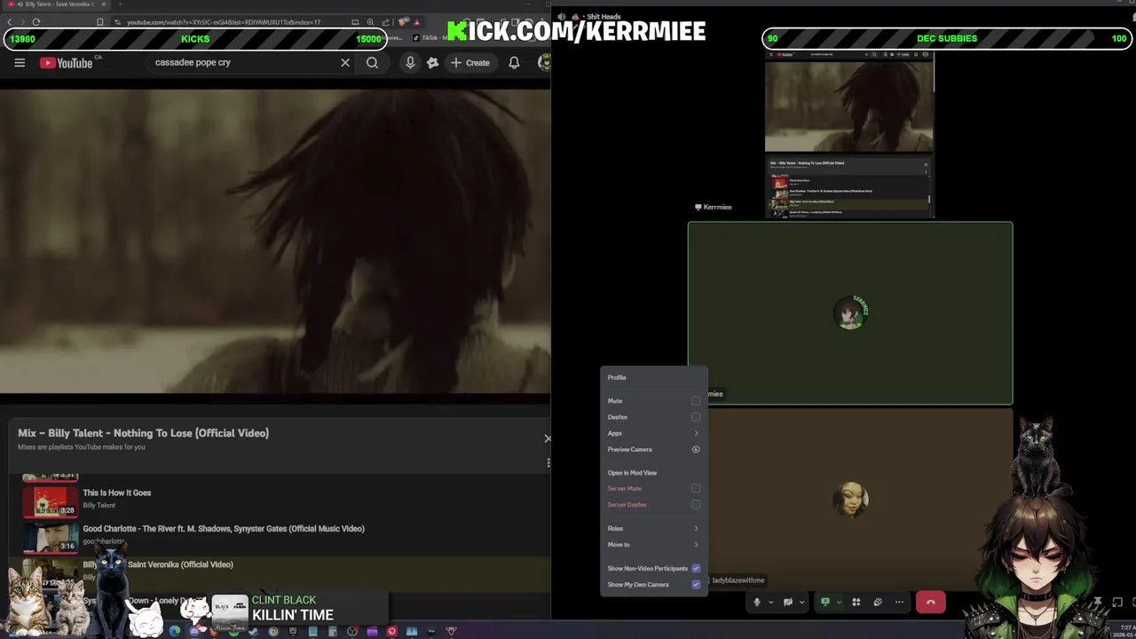The width and height of the screenshot is (1136, 639).
Task: Uncheck Show Non-Video Participants
Action: pyautogui.click(x=696, y=568)
